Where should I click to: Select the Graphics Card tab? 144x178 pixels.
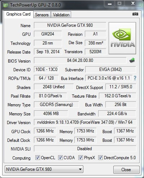pyautogui.click(x=18, y=14)
